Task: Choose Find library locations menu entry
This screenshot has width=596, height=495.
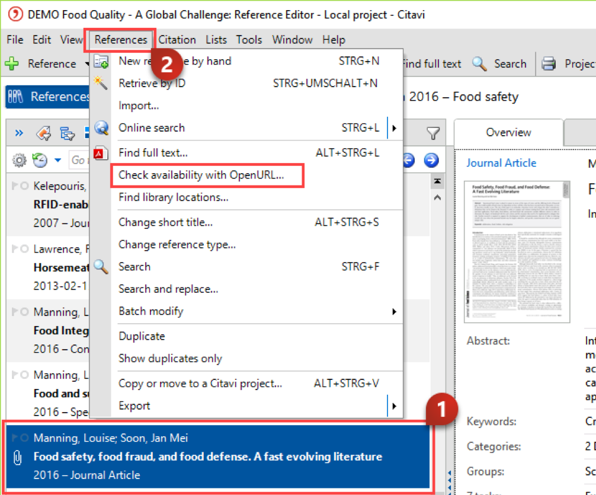Action: click(174, 197)
